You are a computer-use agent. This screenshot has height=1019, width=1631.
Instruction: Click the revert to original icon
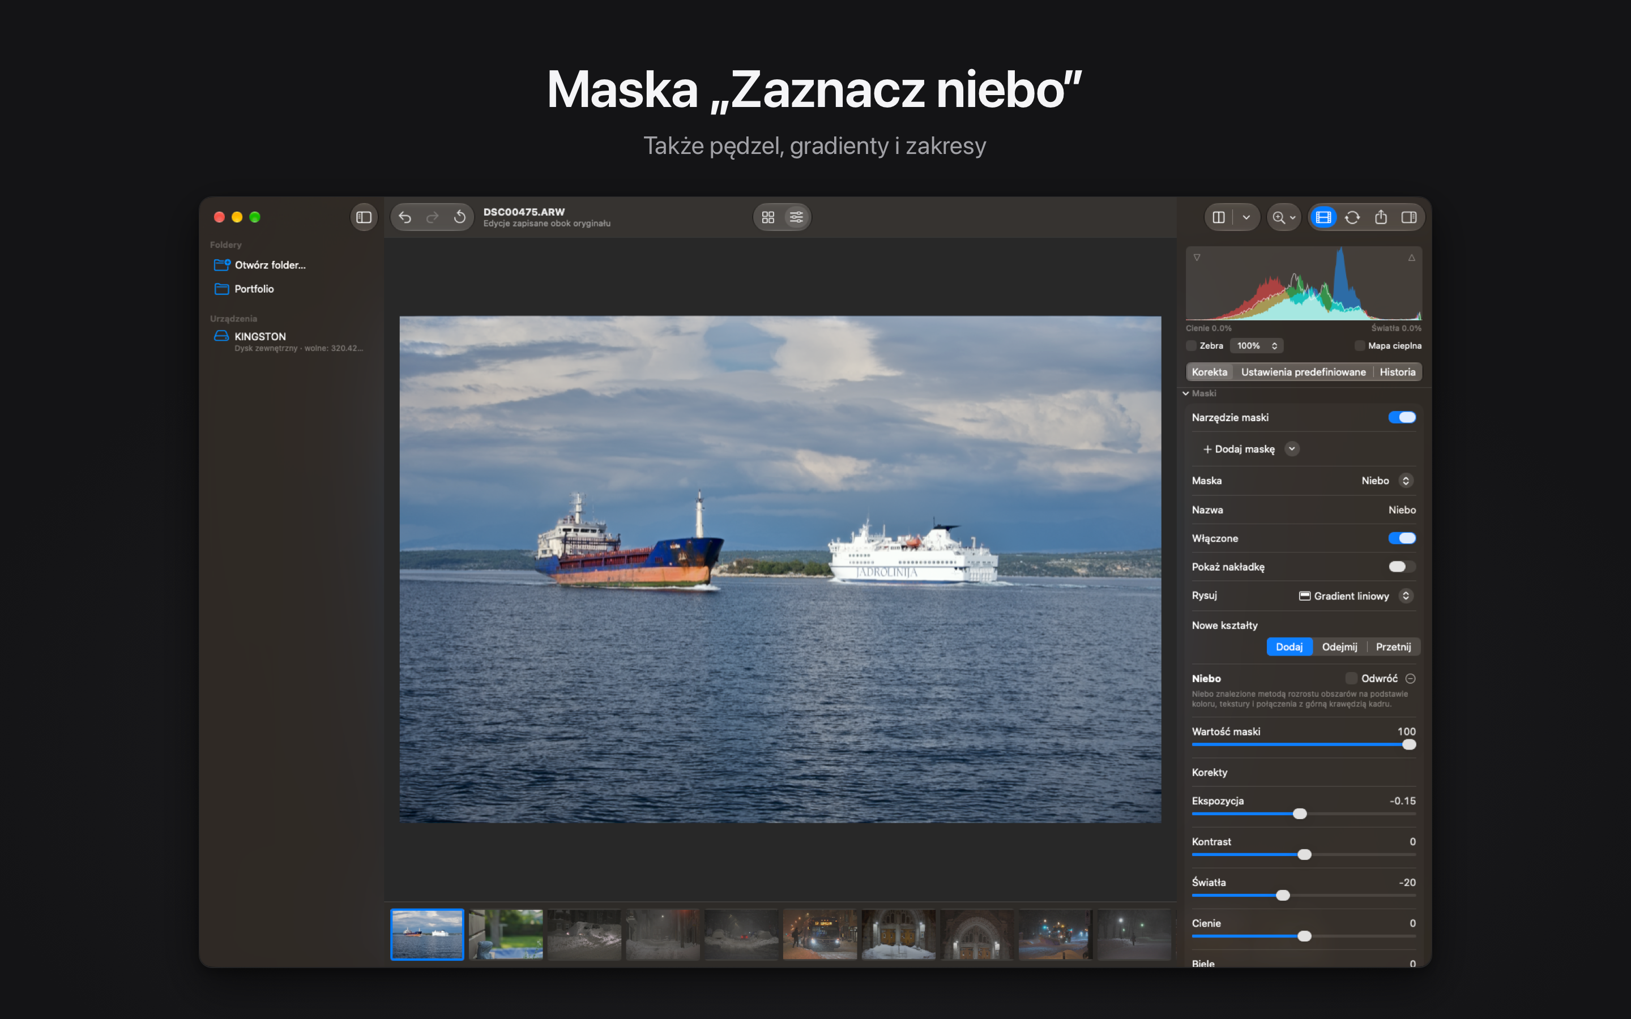point(460,217)
